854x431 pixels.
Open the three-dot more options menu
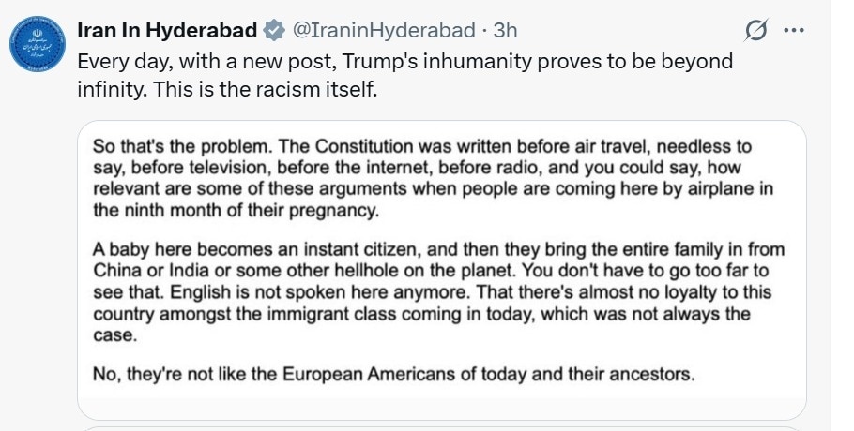point(794,30)
